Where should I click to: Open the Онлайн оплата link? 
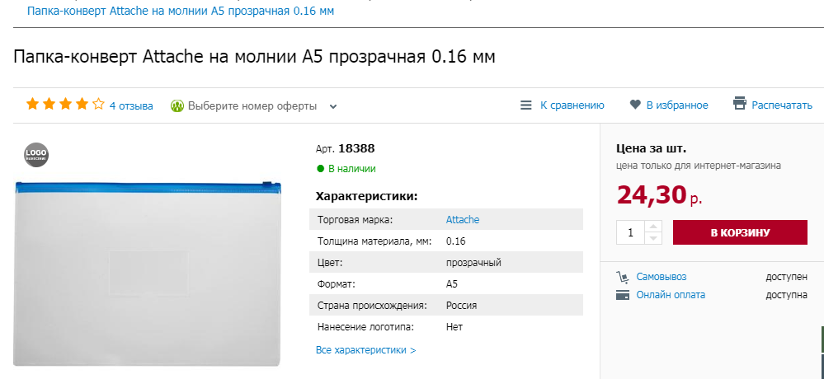(671, 295)
